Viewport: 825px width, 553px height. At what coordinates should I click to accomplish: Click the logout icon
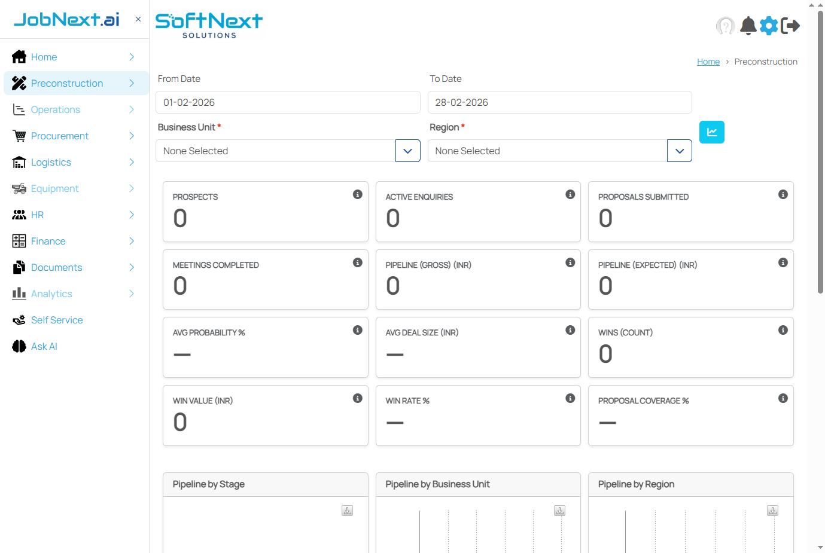coord(791,26)
